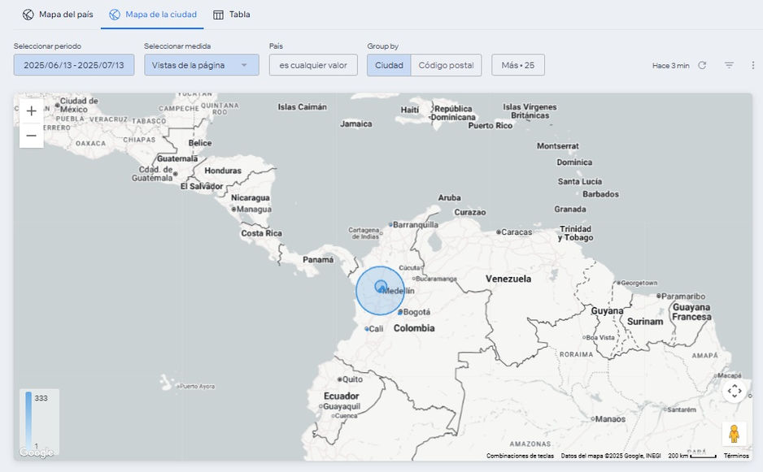Click the Colombia country label
Image resolution: width=763 pixels, height=472 pixels.
(x=414, y=328)
